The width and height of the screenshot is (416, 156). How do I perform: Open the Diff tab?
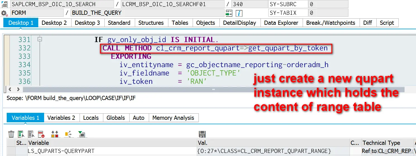(x=368, y=23)
